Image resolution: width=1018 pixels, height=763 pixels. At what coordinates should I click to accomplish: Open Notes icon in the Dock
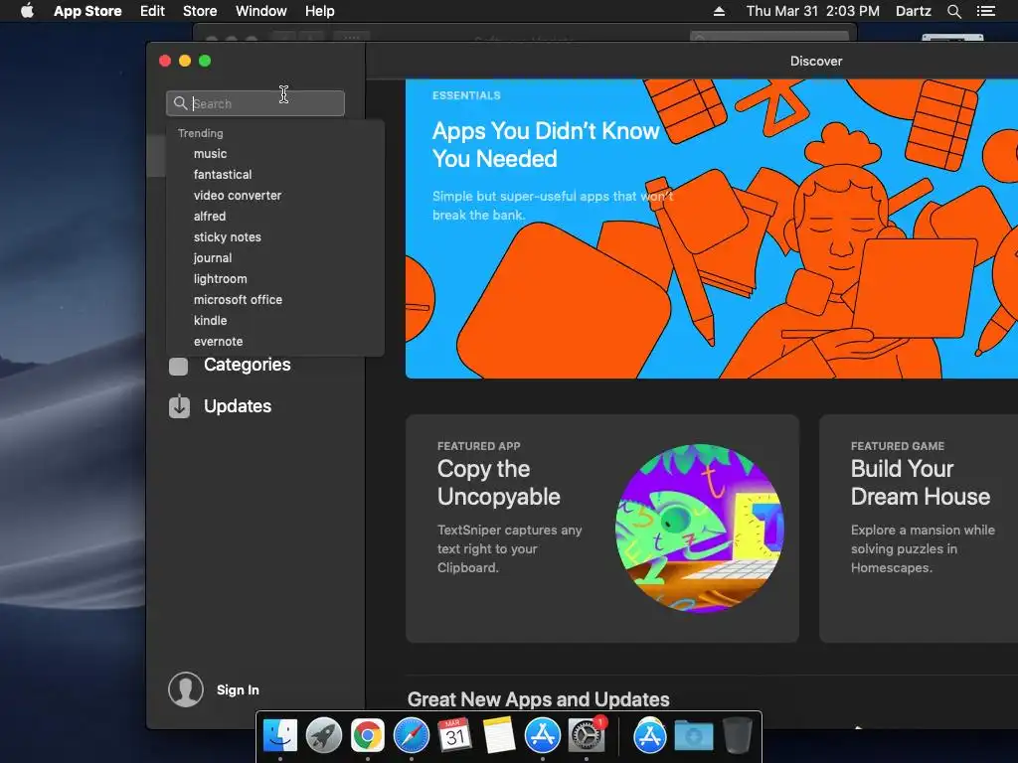499,735
